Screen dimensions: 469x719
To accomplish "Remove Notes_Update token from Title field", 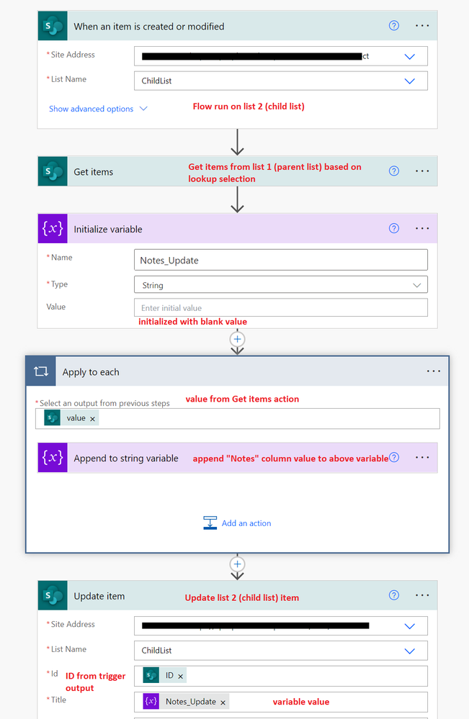I will 223,702.
